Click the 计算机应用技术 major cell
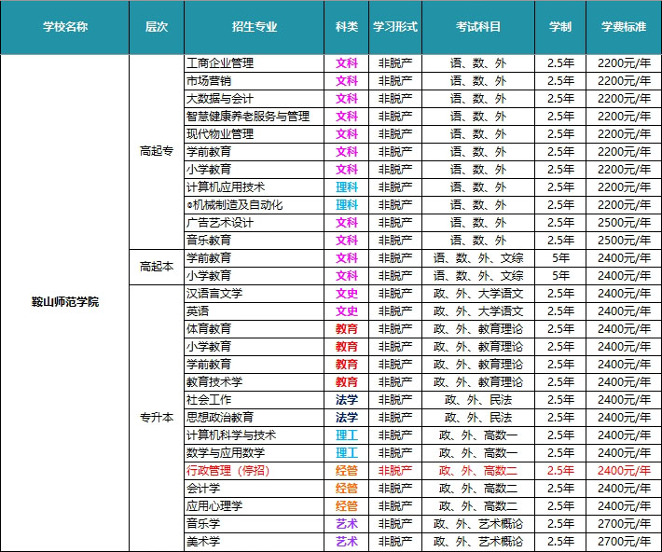Image resolution: width=662 pixels, height=552 pixels. (x=255, y=187)
